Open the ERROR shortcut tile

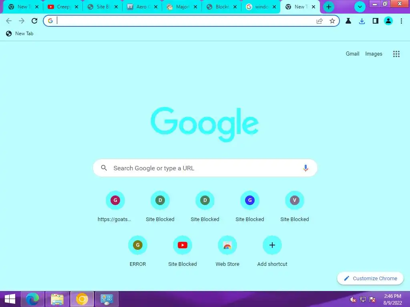[138, 252]
